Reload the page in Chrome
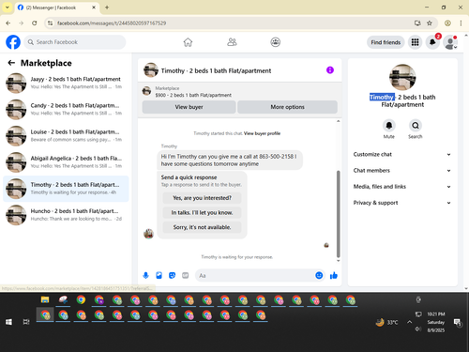This screenshot has height=352, width=469. 35,23
